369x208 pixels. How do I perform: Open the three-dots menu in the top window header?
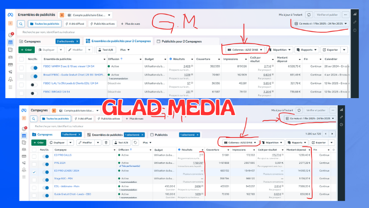tap(345, 15)
